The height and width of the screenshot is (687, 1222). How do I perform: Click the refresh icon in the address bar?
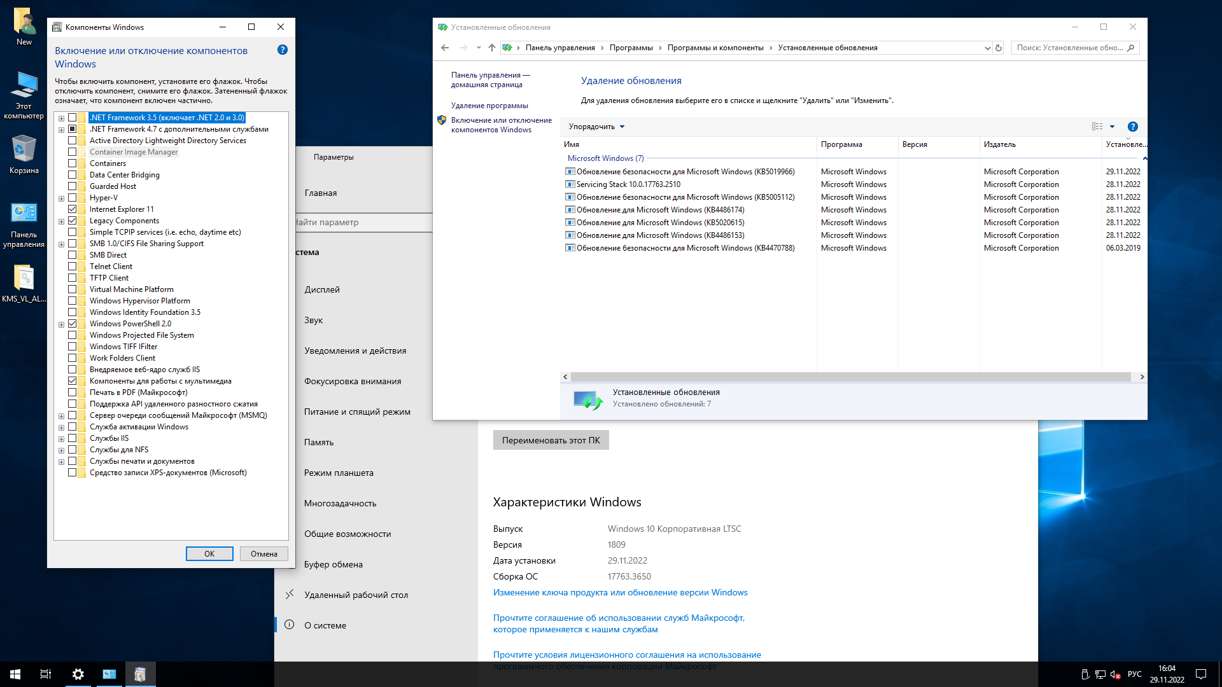point(999,48)
